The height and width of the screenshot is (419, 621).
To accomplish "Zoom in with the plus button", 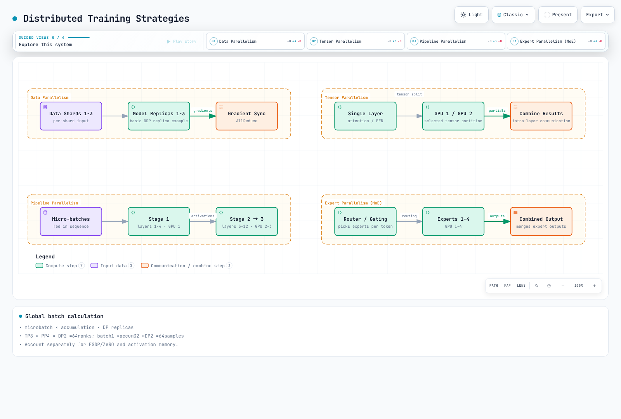I will pyautogui.click(x=594, y=286).
